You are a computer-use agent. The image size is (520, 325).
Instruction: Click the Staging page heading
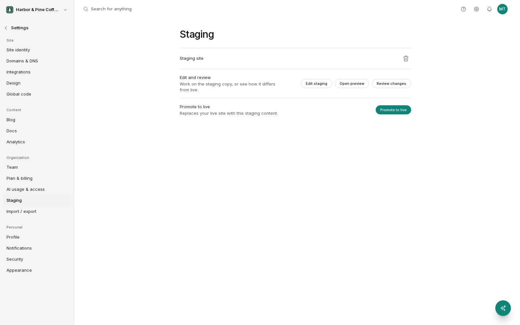(x=197, y=34)
